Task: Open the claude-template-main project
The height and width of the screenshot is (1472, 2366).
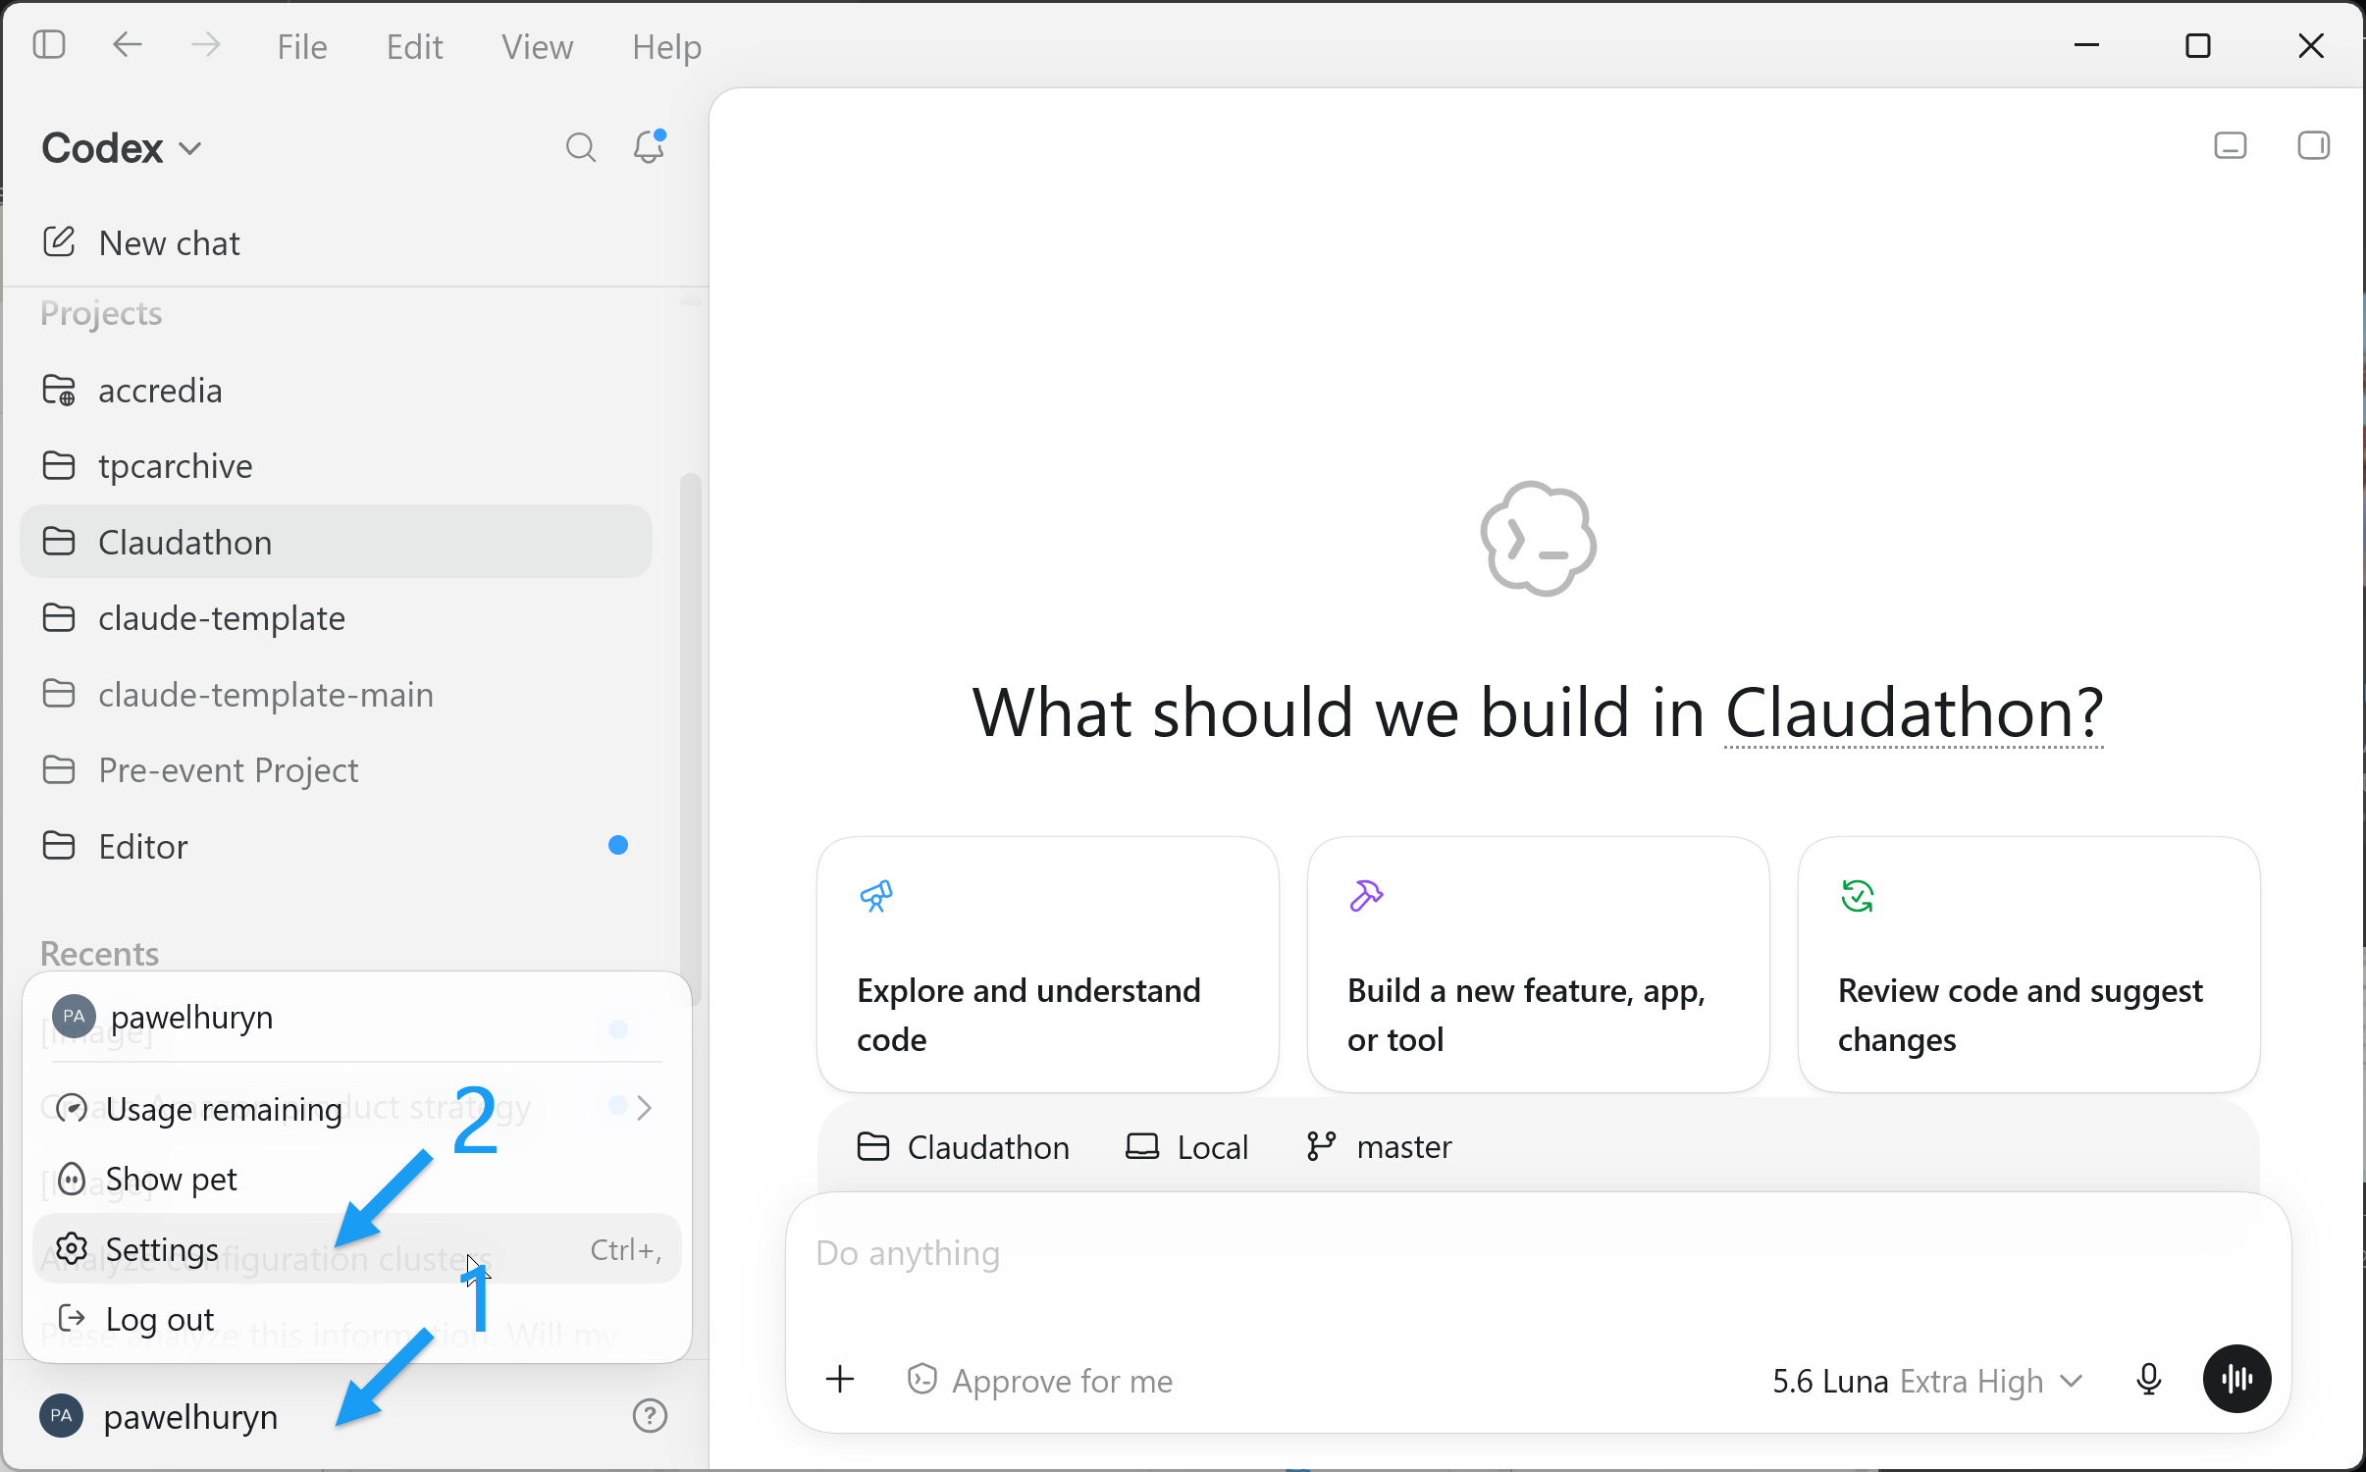Action: (x=336, y=694)
